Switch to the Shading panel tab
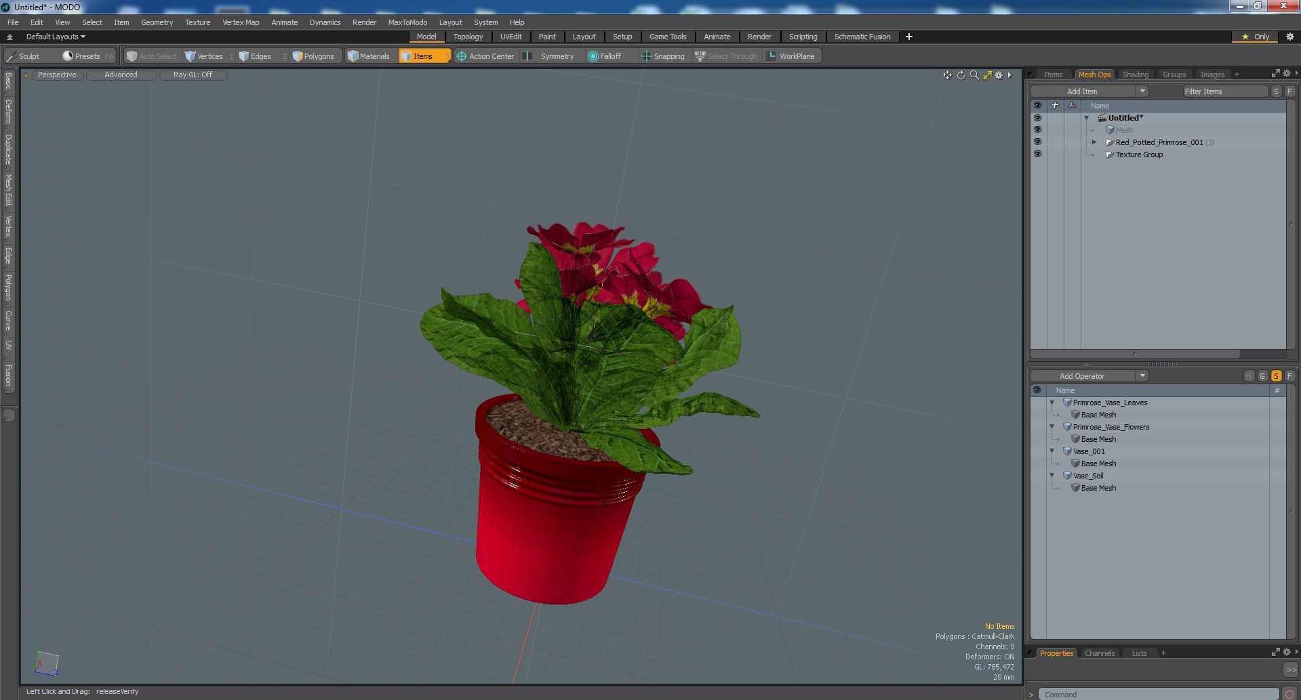 pyautogui.click(x=1135, y=75)
